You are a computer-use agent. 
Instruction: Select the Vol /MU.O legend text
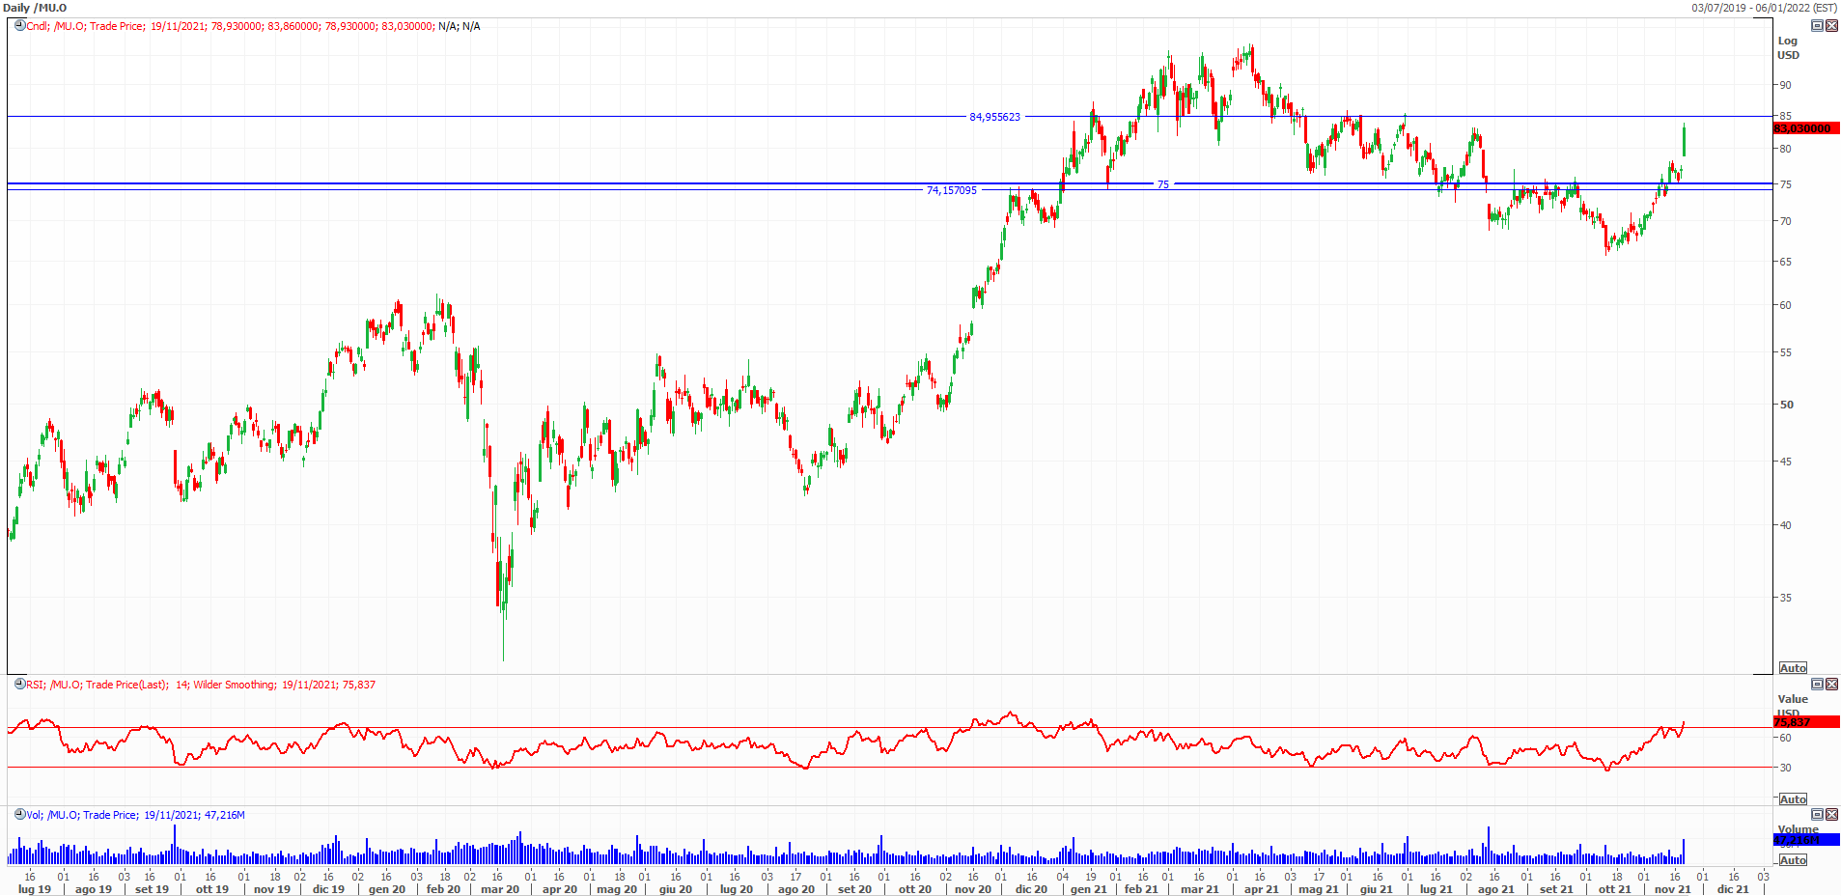point(135,815)
